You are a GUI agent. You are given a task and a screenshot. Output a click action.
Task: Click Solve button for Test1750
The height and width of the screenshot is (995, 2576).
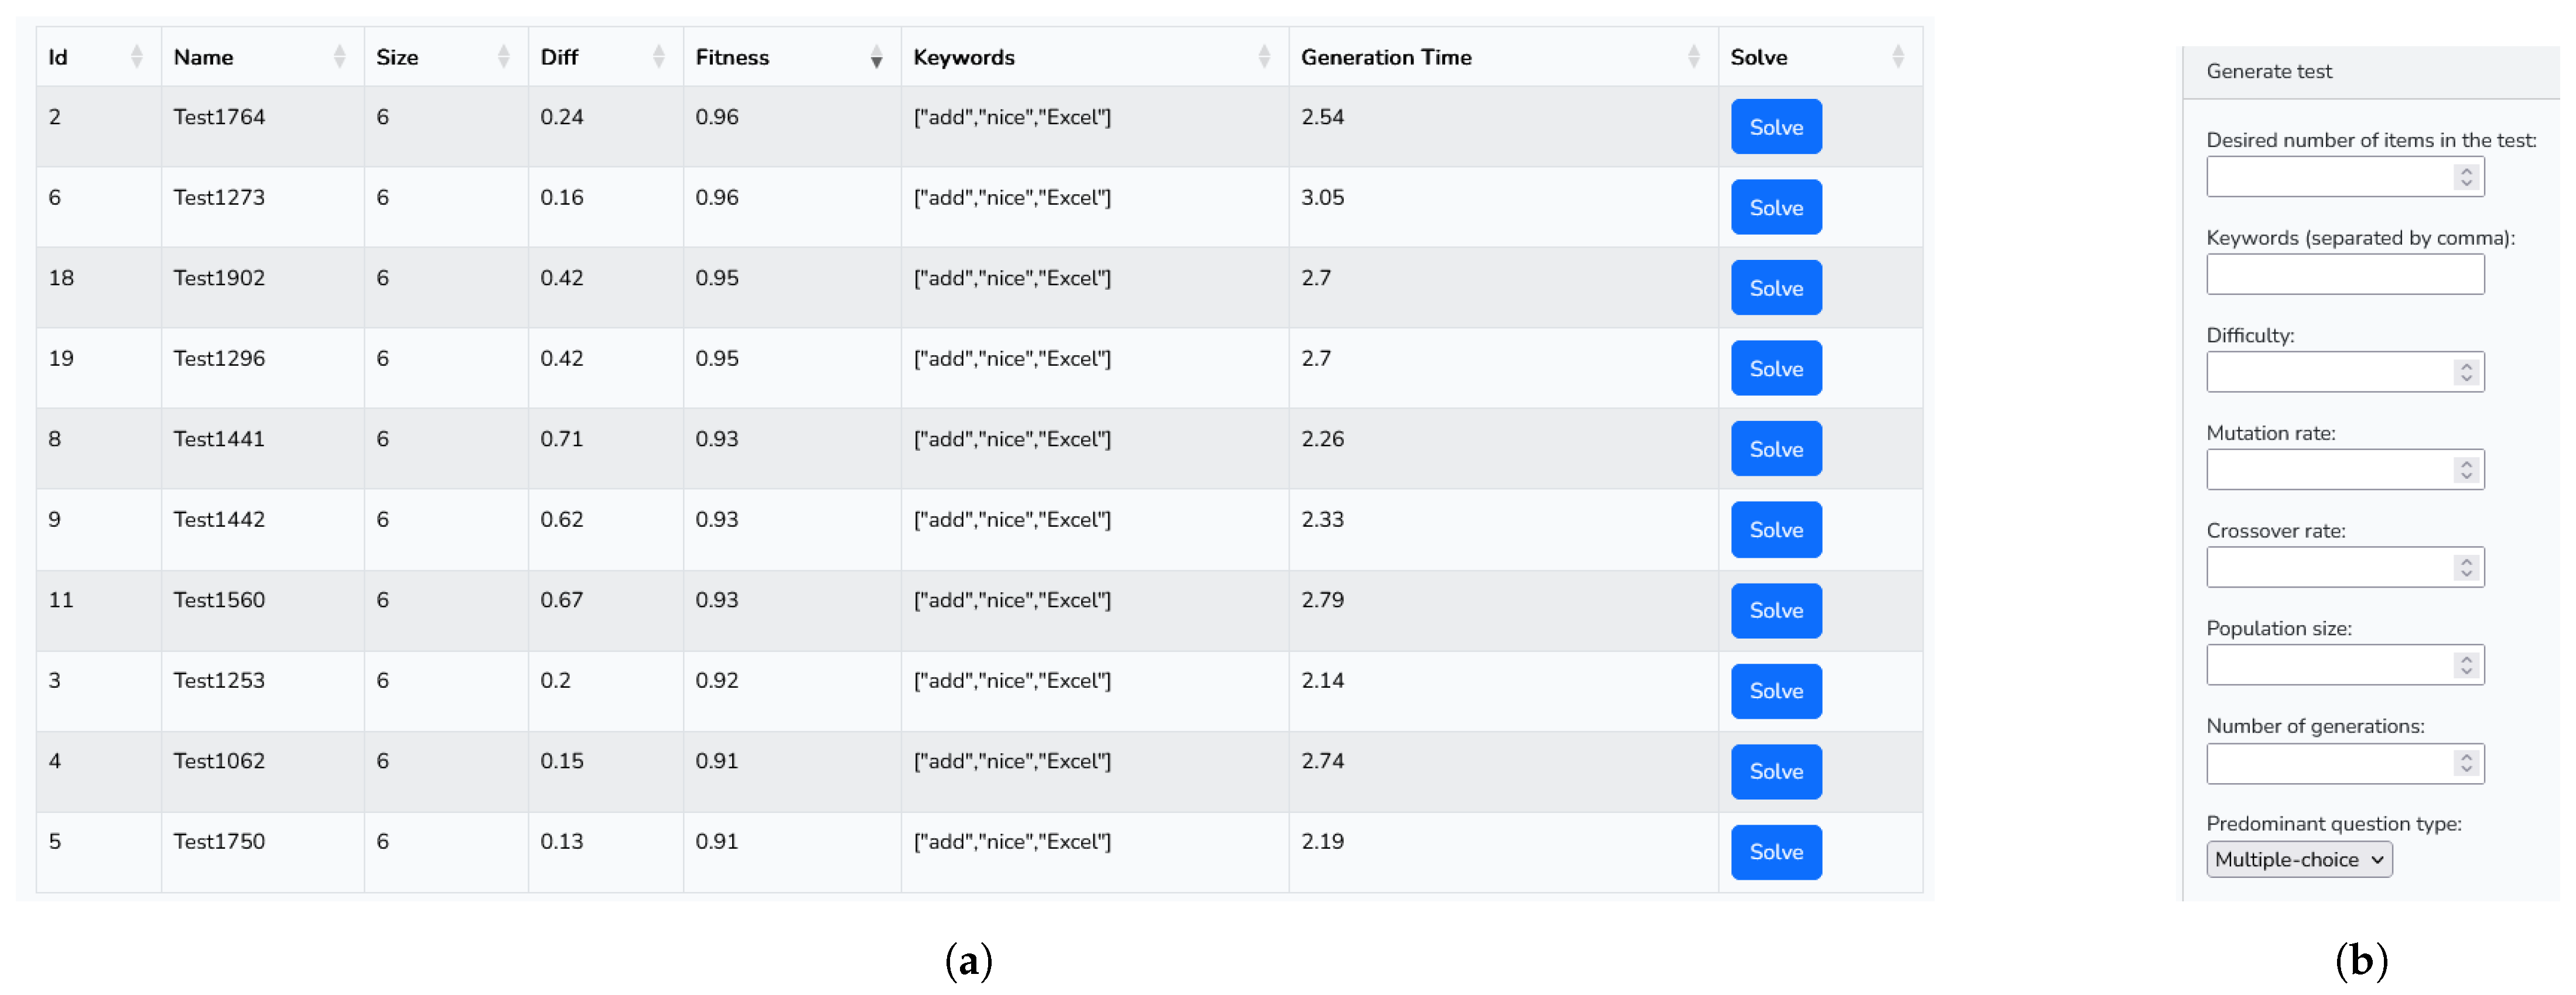pos(1776,852)
